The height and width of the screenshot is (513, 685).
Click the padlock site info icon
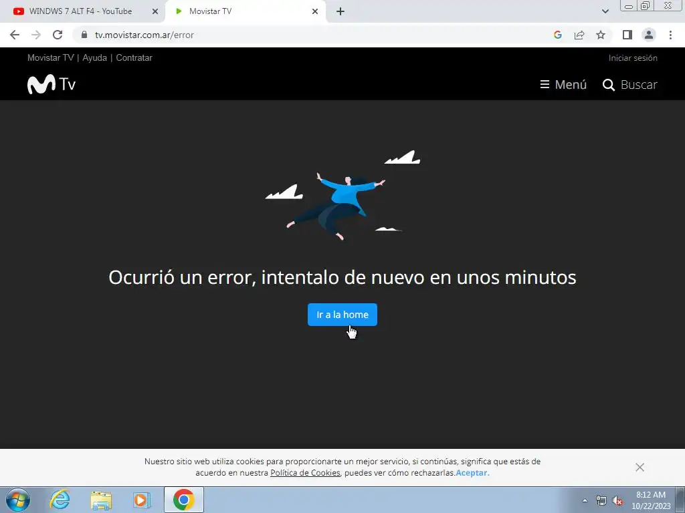pos(84,35)
